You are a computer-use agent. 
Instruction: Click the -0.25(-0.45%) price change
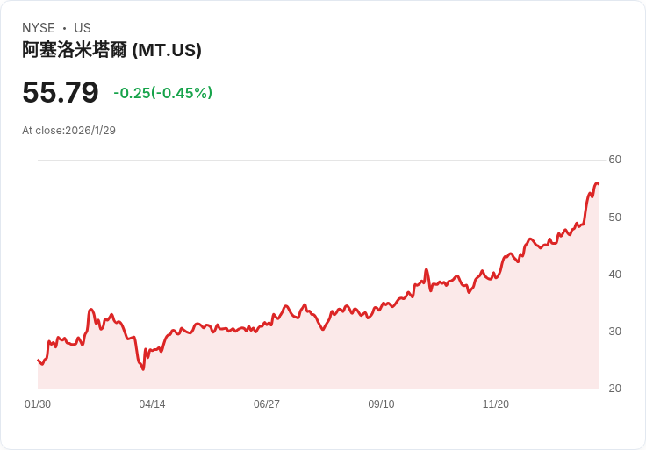point(162,93)
